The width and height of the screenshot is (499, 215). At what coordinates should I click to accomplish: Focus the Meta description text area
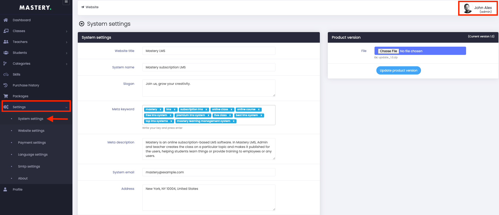click(209, 149)
